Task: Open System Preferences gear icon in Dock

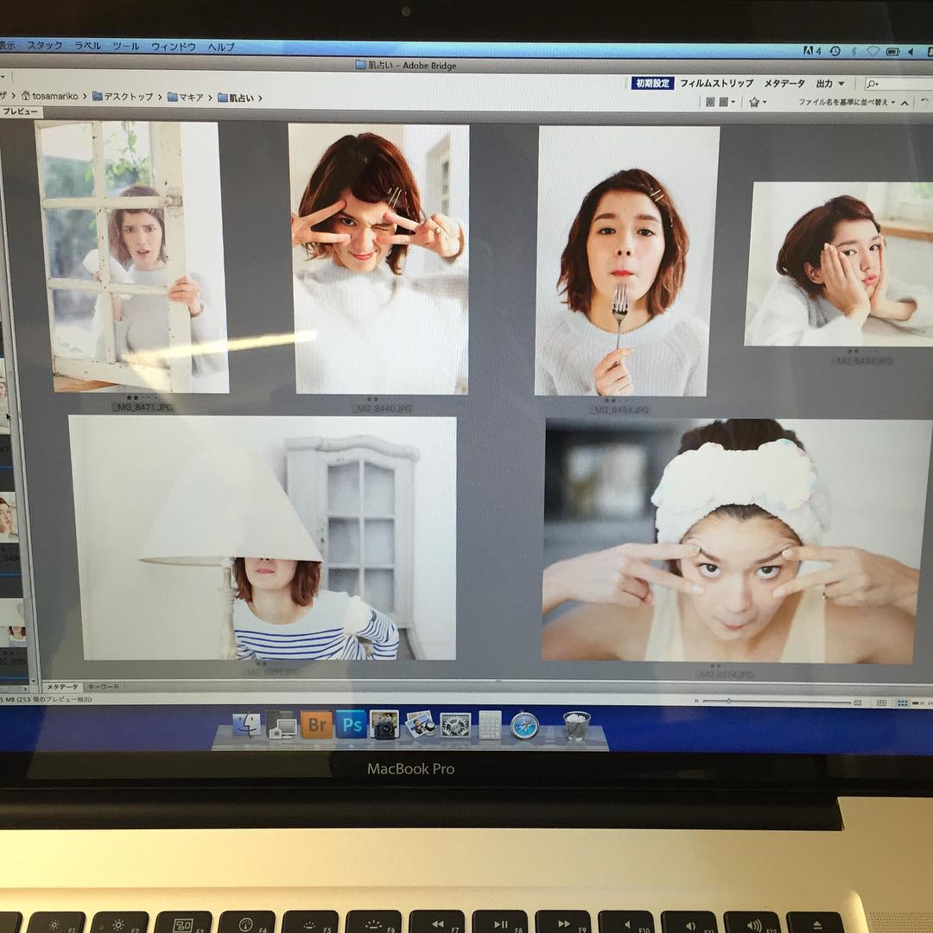Action: [455, 725]
